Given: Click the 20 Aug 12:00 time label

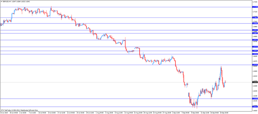Looking at the screenshot, I should (147, 113).
